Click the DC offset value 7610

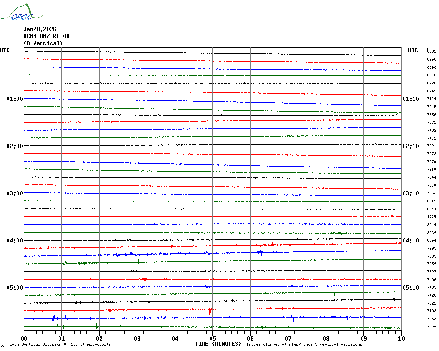click(x=431, y=169)
